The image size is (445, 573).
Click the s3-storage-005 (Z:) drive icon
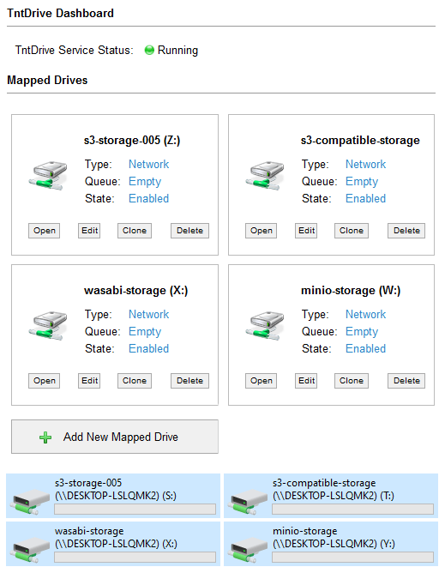pyautogui.click(x=48, y=175)
